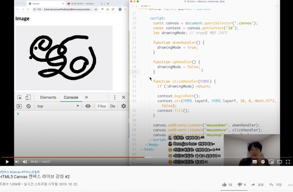Open the Chrome profile avatar
The height and width of the screenshot is (192, 293).
(120, 9)
